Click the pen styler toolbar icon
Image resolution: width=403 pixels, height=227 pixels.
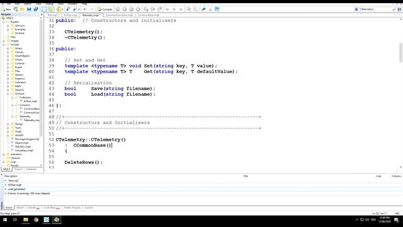coord(203,9)
